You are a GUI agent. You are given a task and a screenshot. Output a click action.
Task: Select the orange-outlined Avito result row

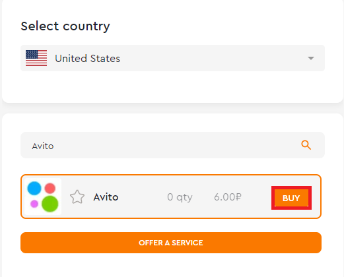point(171,197)
